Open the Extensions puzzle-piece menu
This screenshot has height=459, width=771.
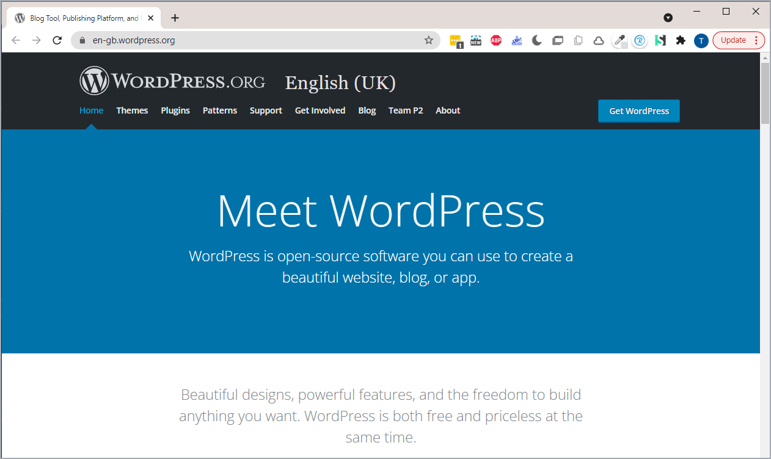coord(681,40)
